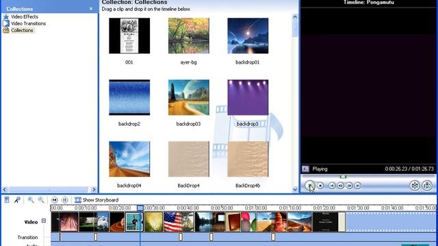This screenshot has width=438, height=246.
Task: Close the Collections pane
Action: coord(91,9)
